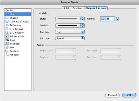139x101 pixels.
Task: Select Alt Text label in sidebar
Action: [x=14, y=55]
